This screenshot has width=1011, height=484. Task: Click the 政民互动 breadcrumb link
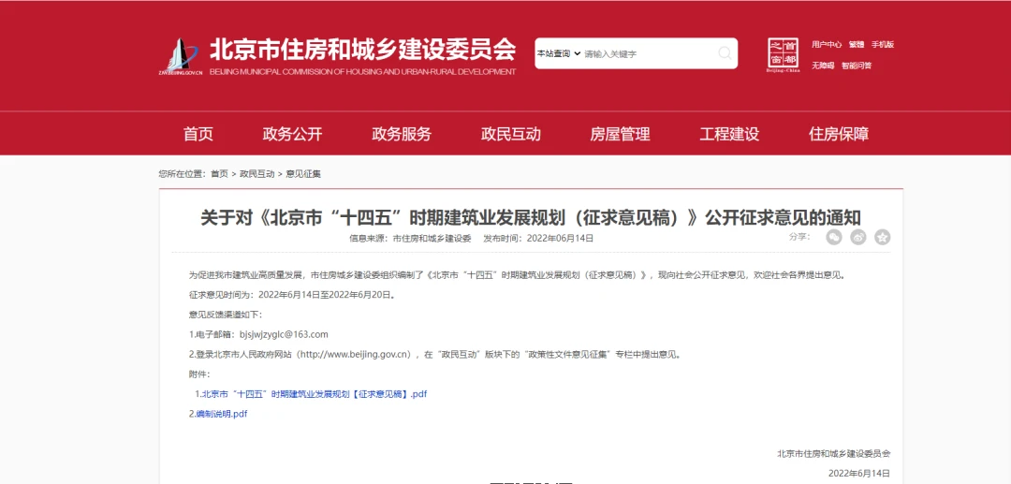[257, 174]
